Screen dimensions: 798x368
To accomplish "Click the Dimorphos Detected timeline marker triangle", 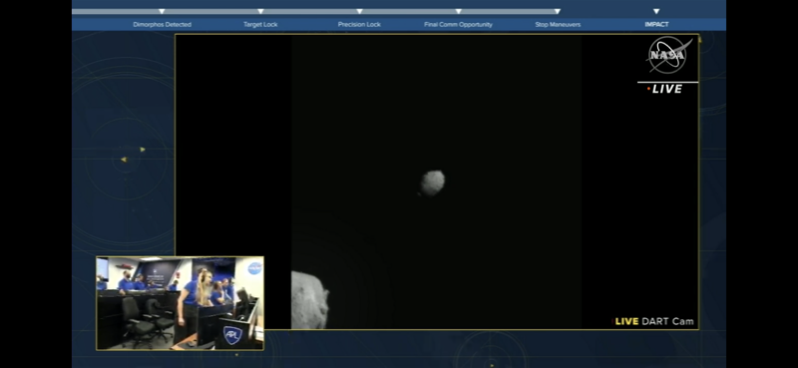I will tap(162, 11).
